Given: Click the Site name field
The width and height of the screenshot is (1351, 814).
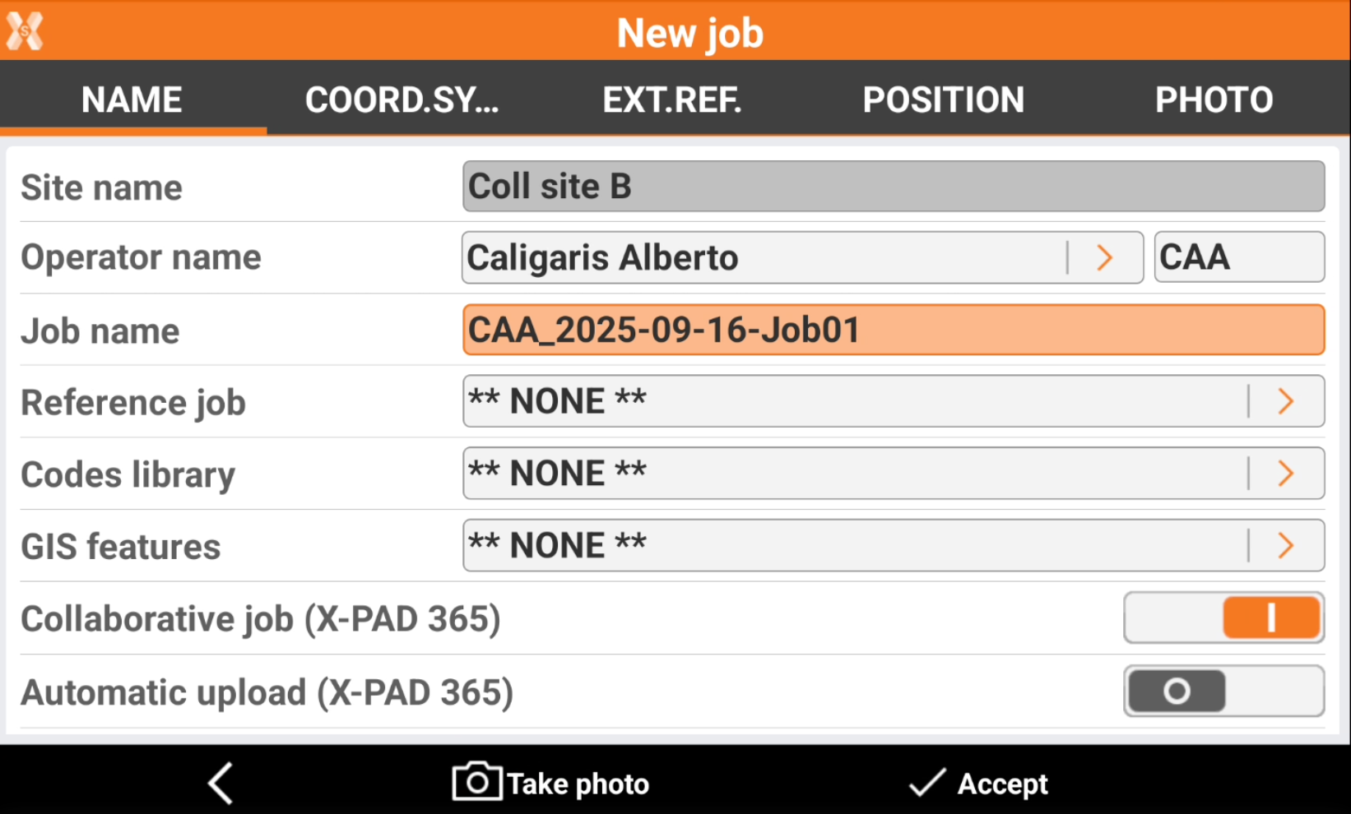Looking at the screenshot, I should [893, 187].
